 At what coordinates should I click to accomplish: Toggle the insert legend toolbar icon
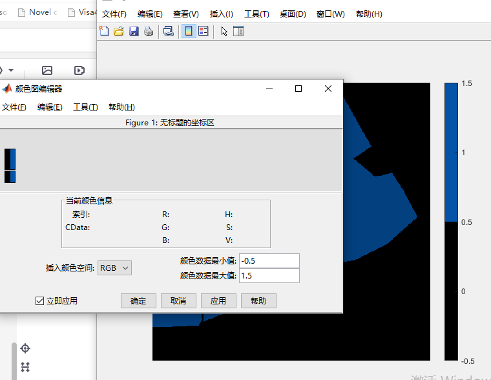point(204,31)
